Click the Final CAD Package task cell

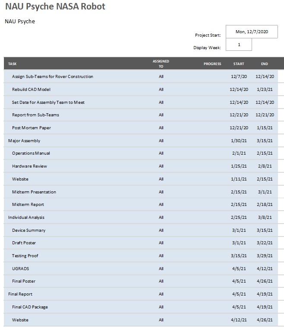point(30,307)
